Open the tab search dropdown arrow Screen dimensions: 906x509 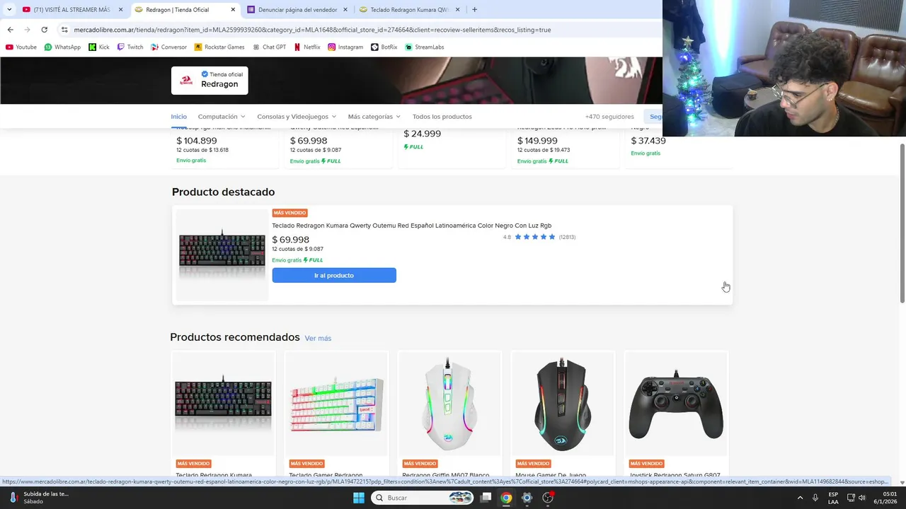(x=9, y=10)
